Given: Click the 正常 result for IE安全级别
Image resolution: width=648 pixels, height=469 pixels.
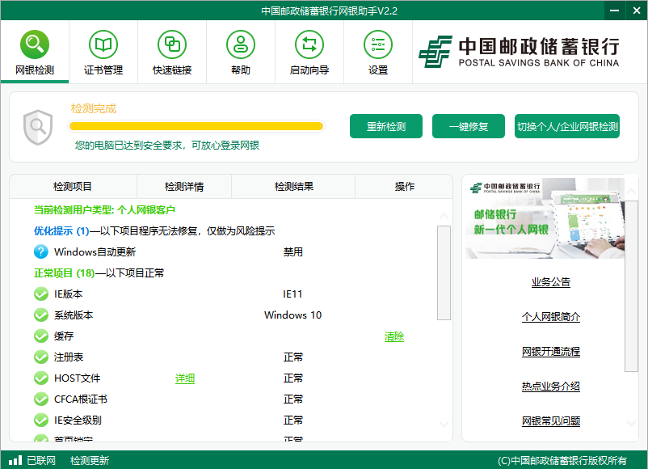Looking at the screenshot, I should [293, 420].
